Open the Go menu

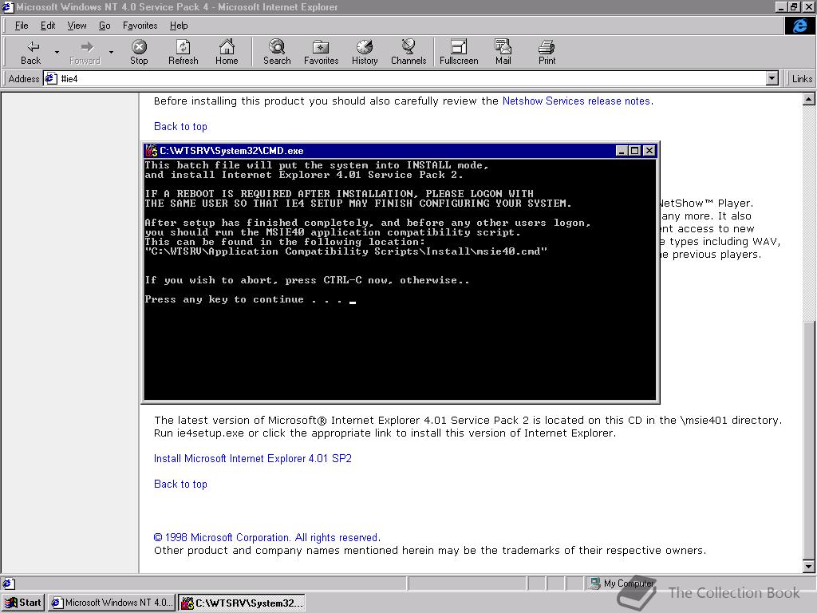click(105, 26)
